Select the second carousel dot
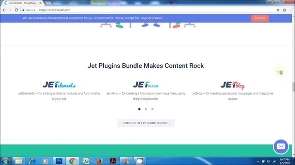Screen dimensions: 295x165 click(146, 109)
